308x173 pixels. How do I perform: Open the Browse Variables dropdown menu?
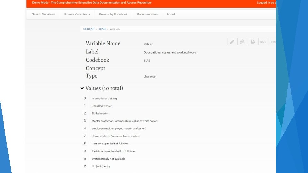[x=77, y=14]
